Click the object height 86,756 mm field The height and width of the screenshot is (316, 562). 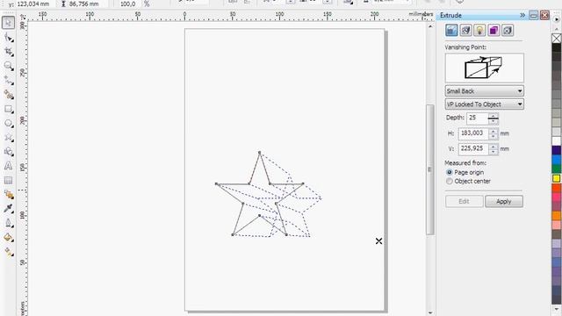point(83,4)
